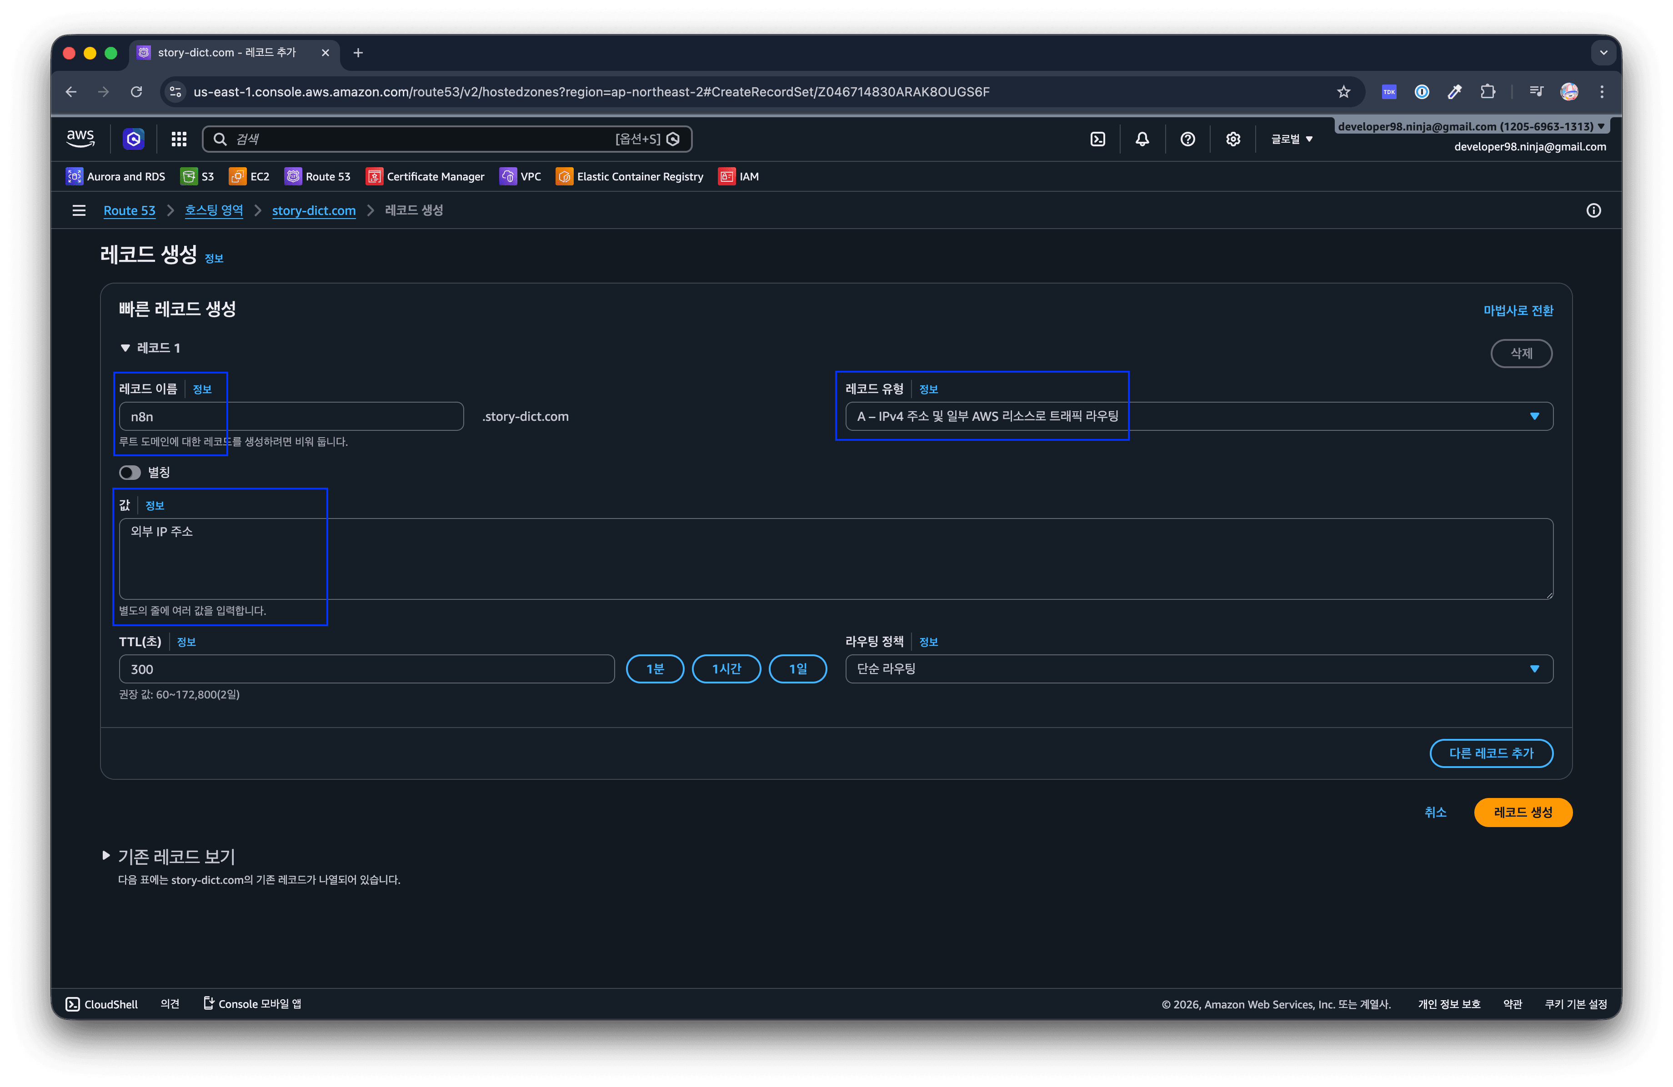The width and height of the screenshot is (1673, 1087).
Task: Open CloudShell icon in top navigation bar
Action: tap(1097, 139)
